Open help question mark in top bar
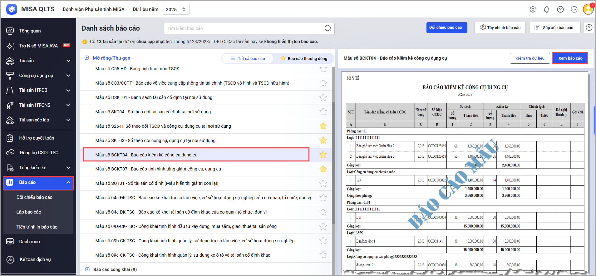596x276 pixels. (560, 9)
